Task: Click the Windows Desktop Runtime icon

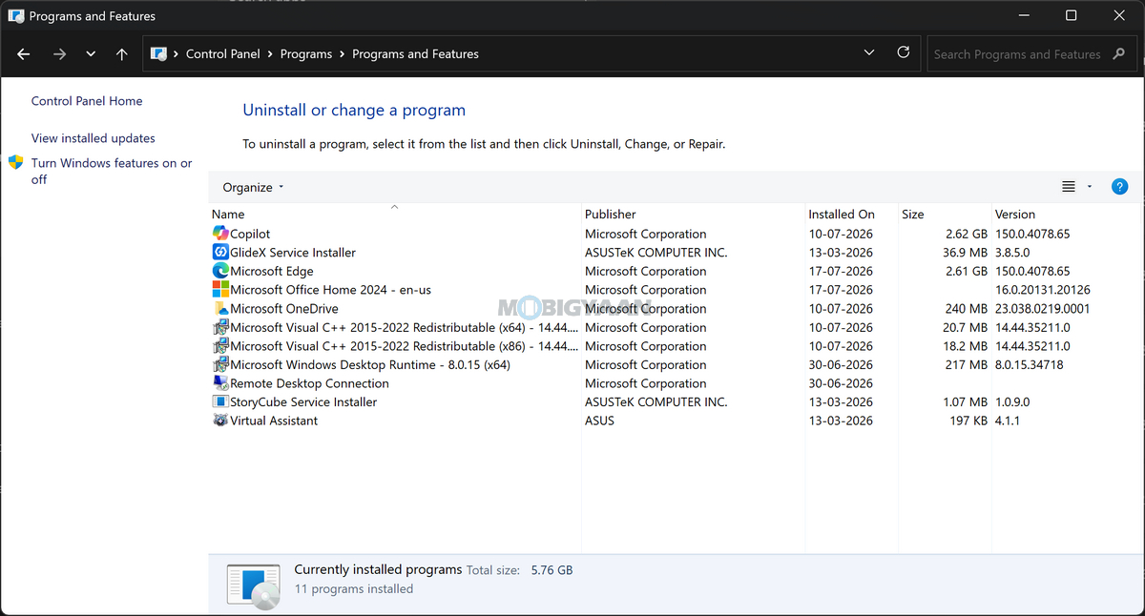Action: (x=220, y=364)
